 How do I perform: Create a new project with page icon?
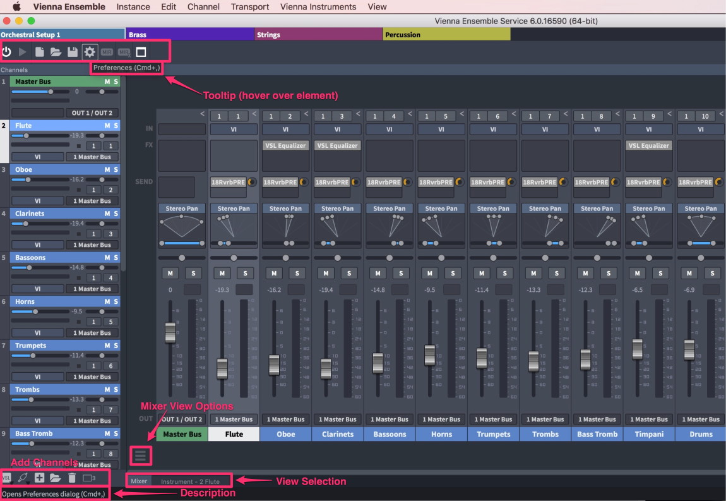click(39, 51)
